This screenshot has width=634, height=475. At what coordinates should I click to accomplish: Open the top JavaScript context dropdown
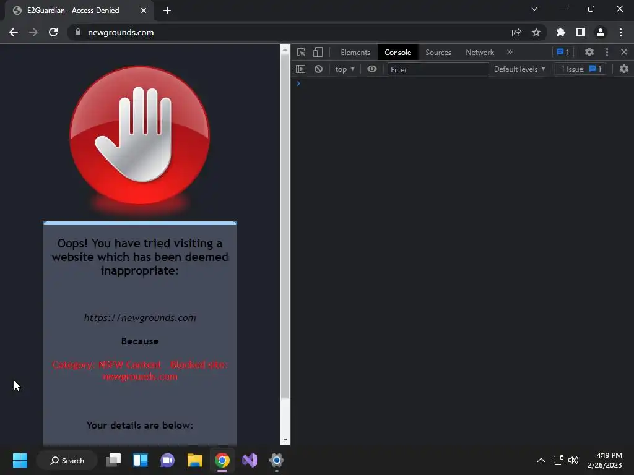pos(345,69)
